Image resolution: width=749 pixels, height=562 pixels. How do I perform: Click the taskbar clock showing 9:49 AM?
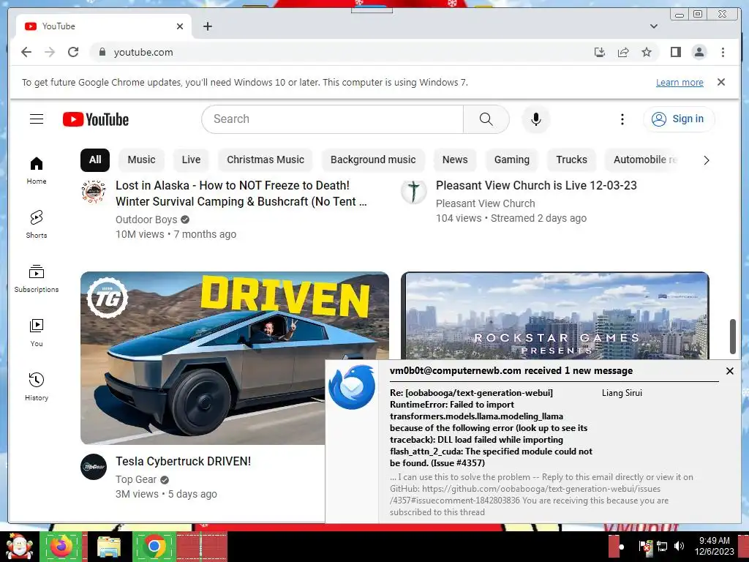714,546
